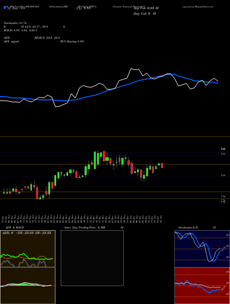
Task: Click the 'ADX signal:' label
Action: coord(11,41)
